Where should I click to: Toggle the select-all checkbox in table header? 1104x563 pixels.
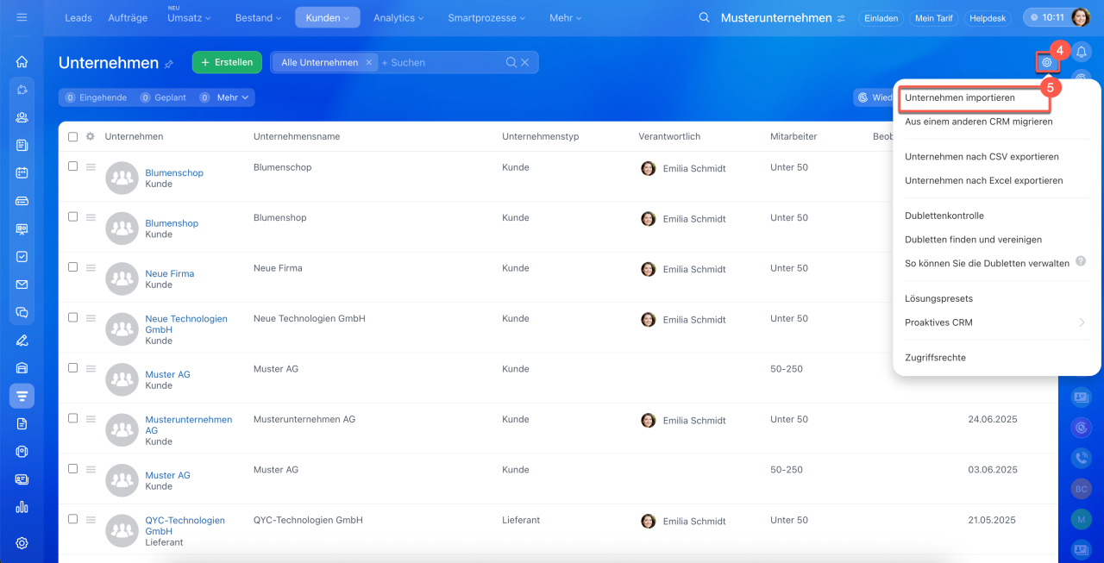[x=73, y=136]
